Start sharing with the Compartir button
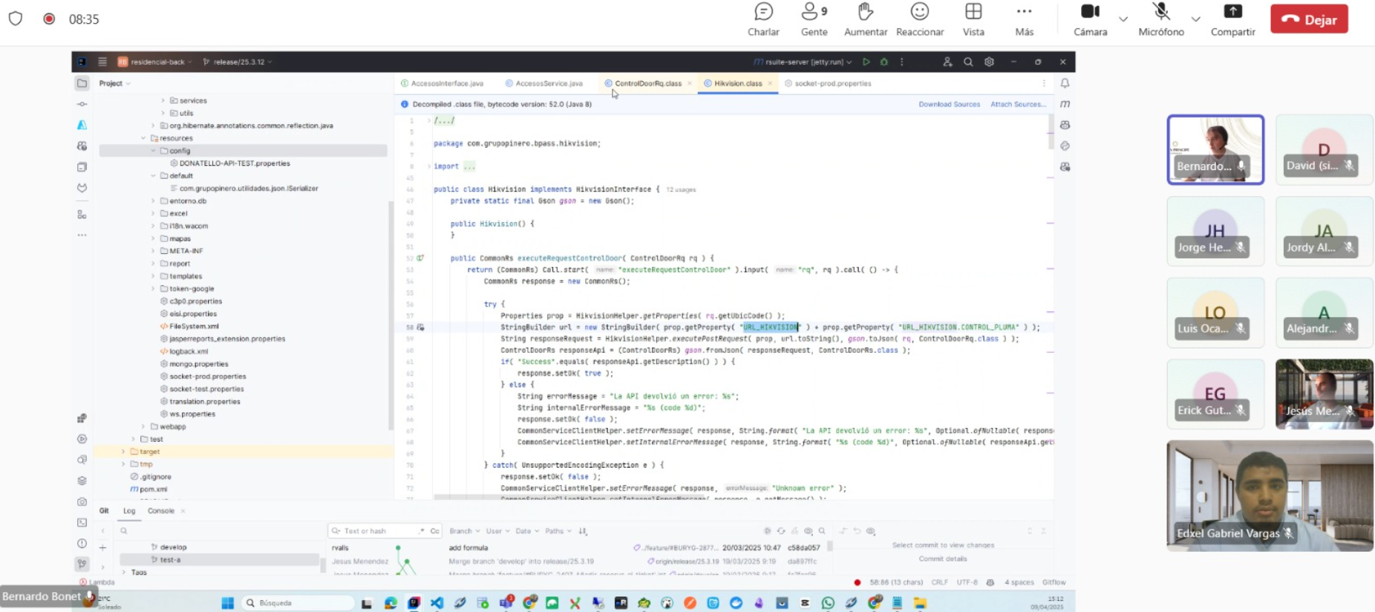Screen dimensions: 1375x612 [1232, 20]
